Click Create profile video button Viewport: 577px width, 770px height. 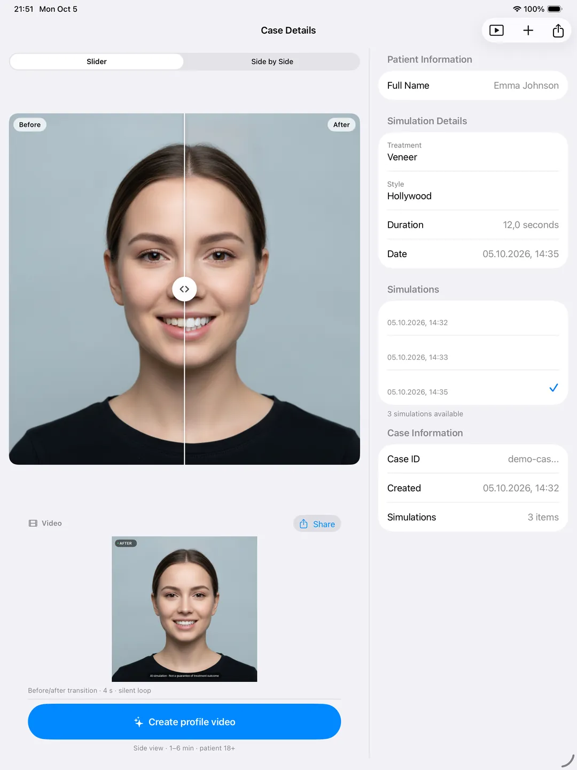point(184,721)
